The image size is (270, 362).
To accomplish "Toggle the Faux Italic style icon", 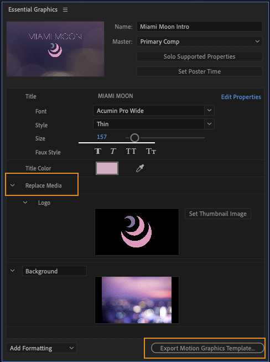I will coord(113,151).
